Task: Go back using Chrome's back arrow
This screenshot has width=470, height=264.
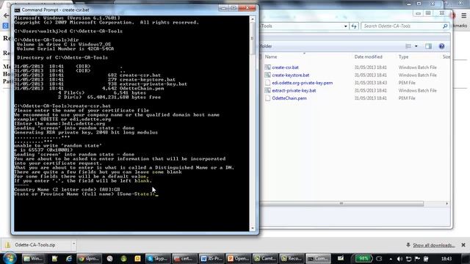Action: (x=6, y=15)
